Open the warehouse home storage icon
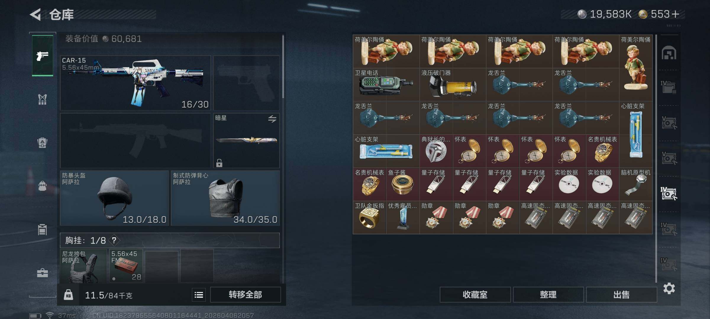Screen dimensions: 710x319 tap(669, 53)
